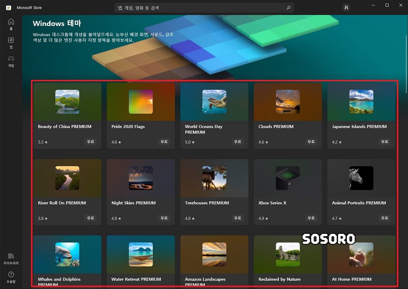
Task: Open At Home PREMIUM thumbnail
Action: (361, 254)
